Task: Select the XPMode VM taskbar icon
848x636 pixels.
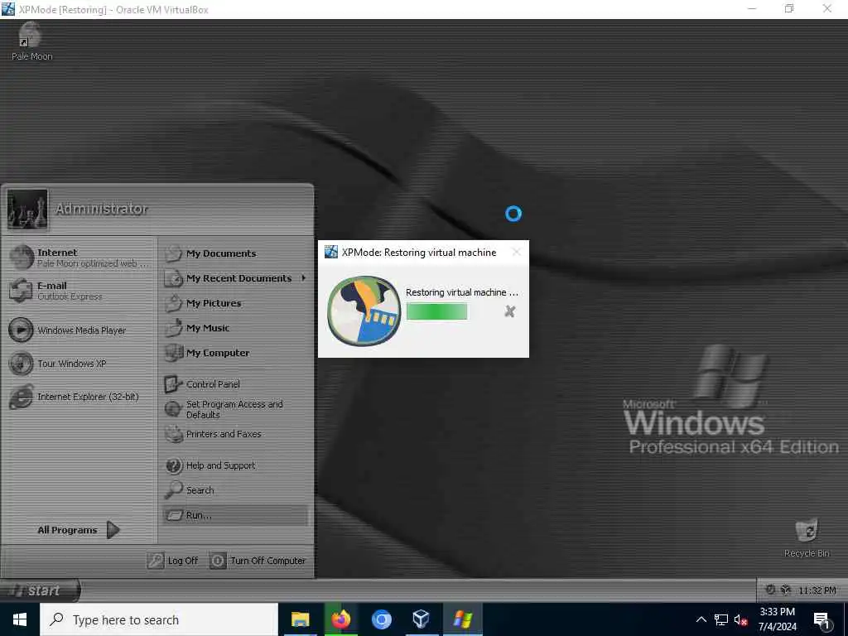Action: tap(462, 619)
